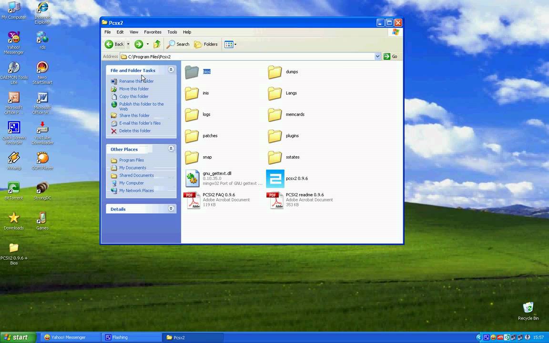Image resolution: width=549 pixels, height=343 pixels.
Task: Open the Search pane
Action: tap(178, 44)
